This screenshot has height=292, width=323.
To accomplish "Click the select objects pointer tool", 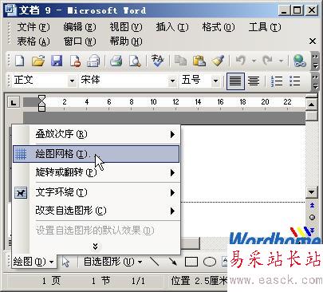I will tap(65, 262).
